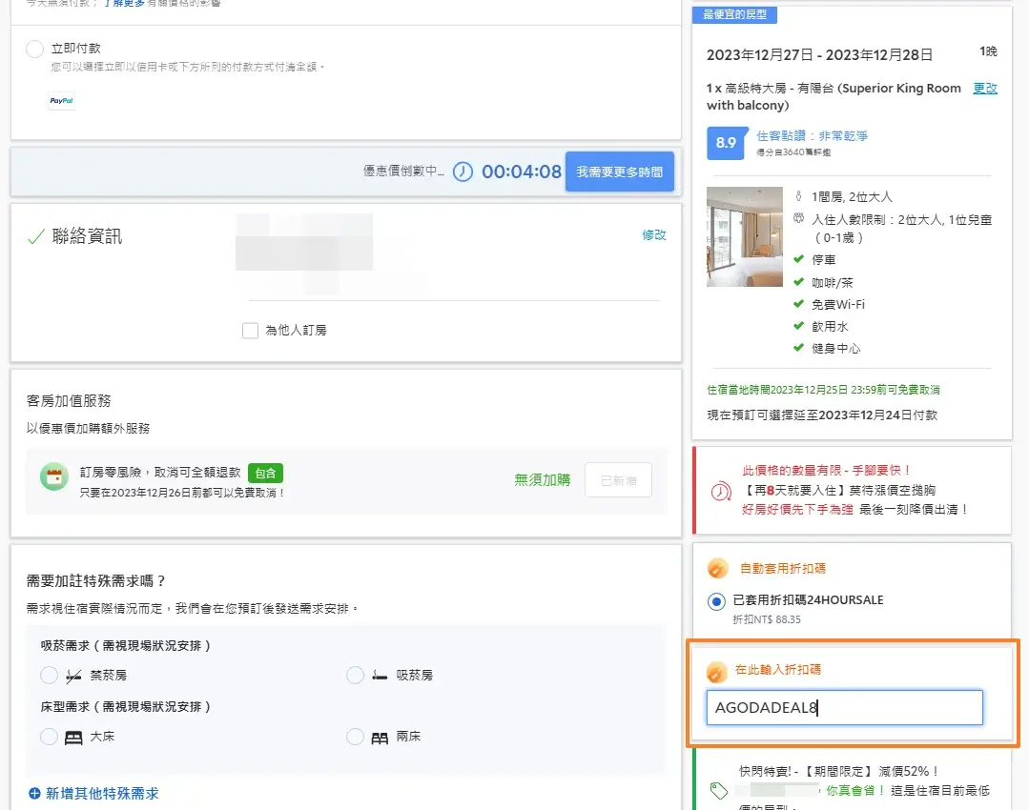Select applied promo code 24HOURSALE radio
The image size is (1029, 810).
tap(717, 601)
